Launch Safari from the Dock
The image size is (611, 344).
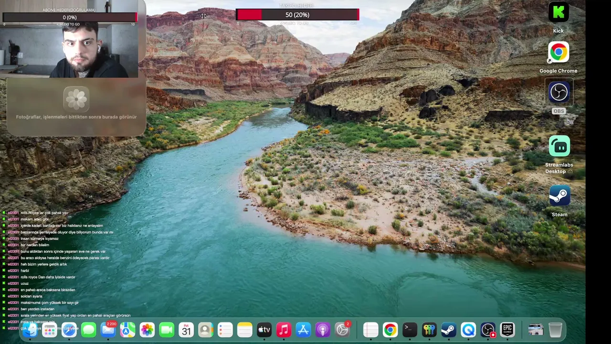tap(69, 330)
